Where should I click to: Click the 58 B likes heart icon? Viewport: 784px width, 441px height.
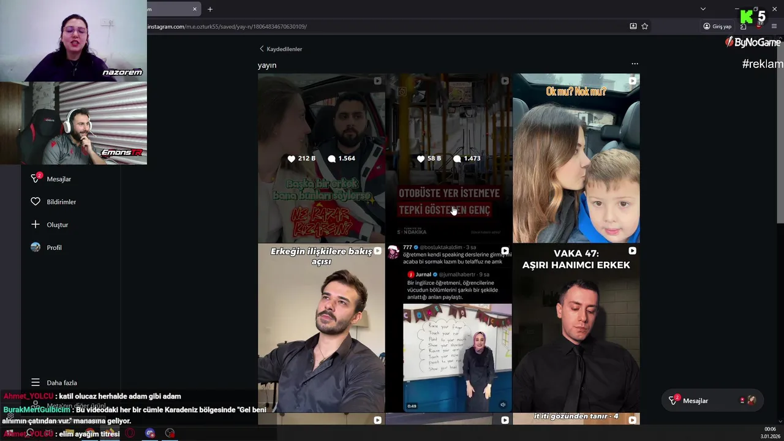click(x=421, y=159)
